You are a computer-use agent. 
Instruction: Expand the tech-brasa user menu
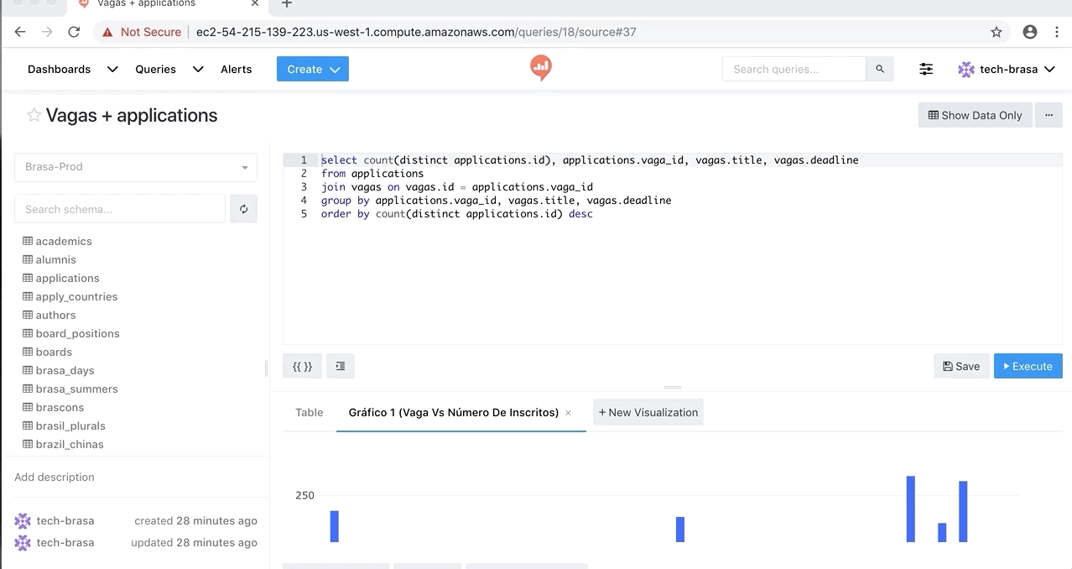coord(1007,69)
